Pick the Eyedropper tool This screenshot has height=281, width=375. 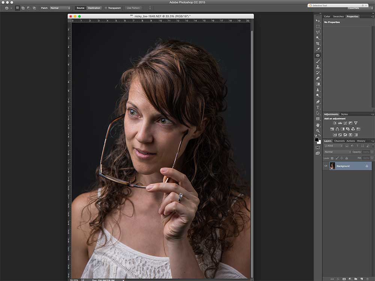tap(318, 49)
